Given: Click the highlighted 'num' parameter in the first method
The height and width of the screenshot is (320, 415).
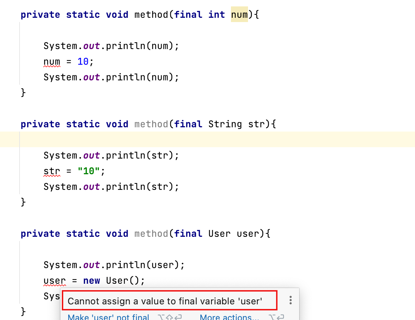Looking at the screenshot, I should [239, 14].
